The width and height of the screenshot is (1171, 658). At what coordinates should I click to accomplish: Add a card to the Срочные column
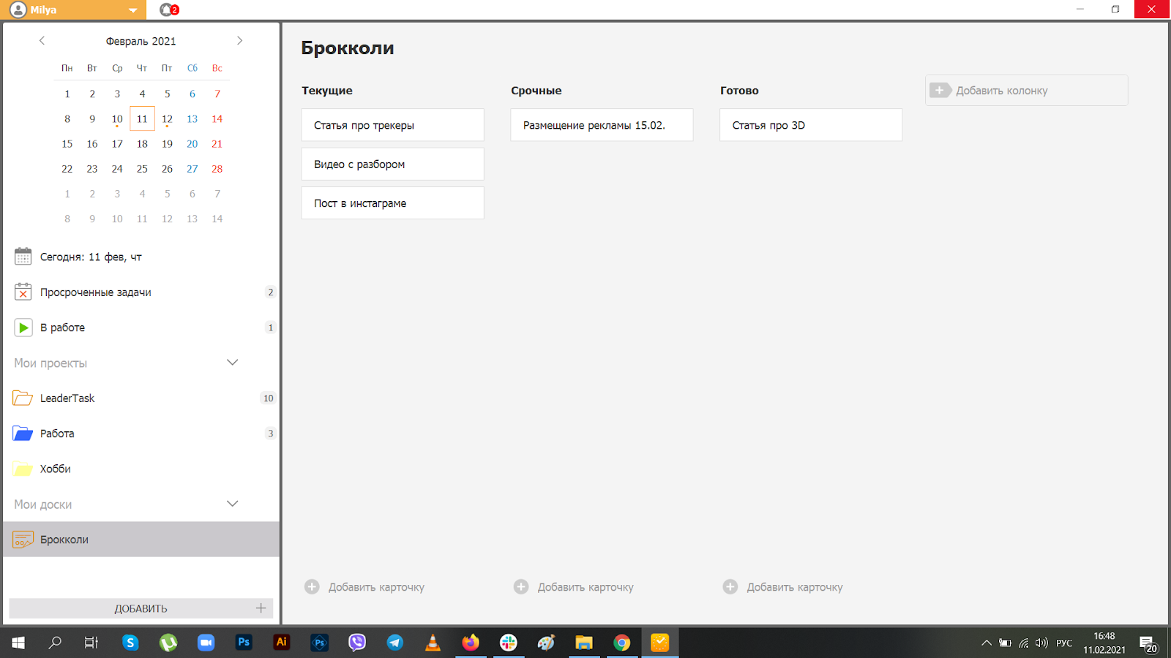pos(574,587)
